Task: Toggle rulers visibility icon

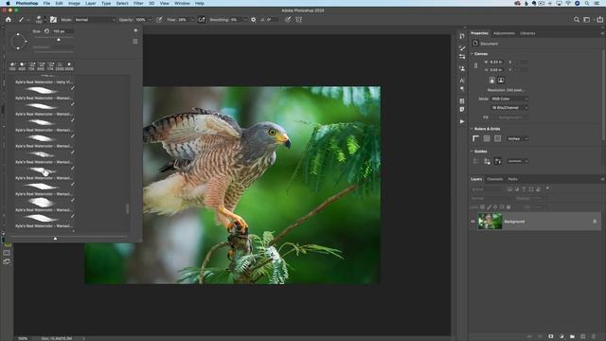Action: click(475, 138)
